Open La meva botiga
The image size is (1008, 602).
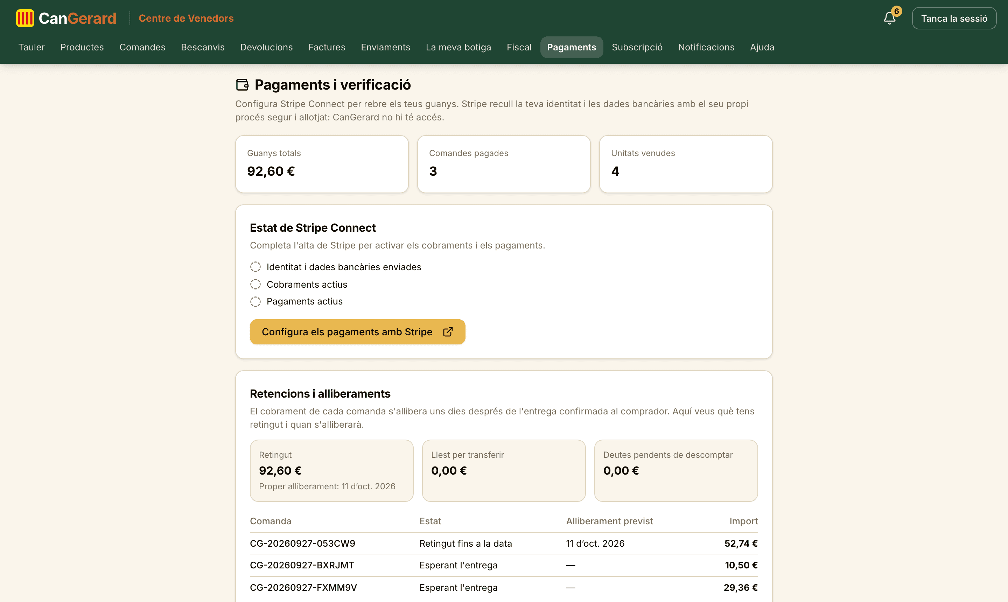[458, 47]
